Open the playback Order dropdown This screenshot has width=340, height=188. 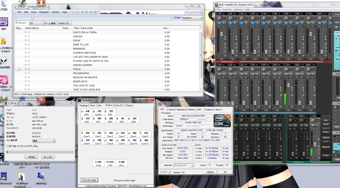pyautogui.click(x=192, y=18)
